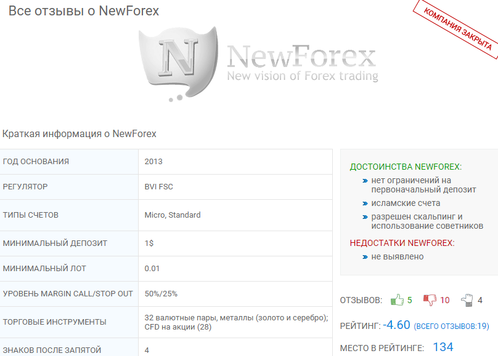This screenshot has width=498, height=356.
Task: Click the positive reviews count 5
Action: (409, 300)
